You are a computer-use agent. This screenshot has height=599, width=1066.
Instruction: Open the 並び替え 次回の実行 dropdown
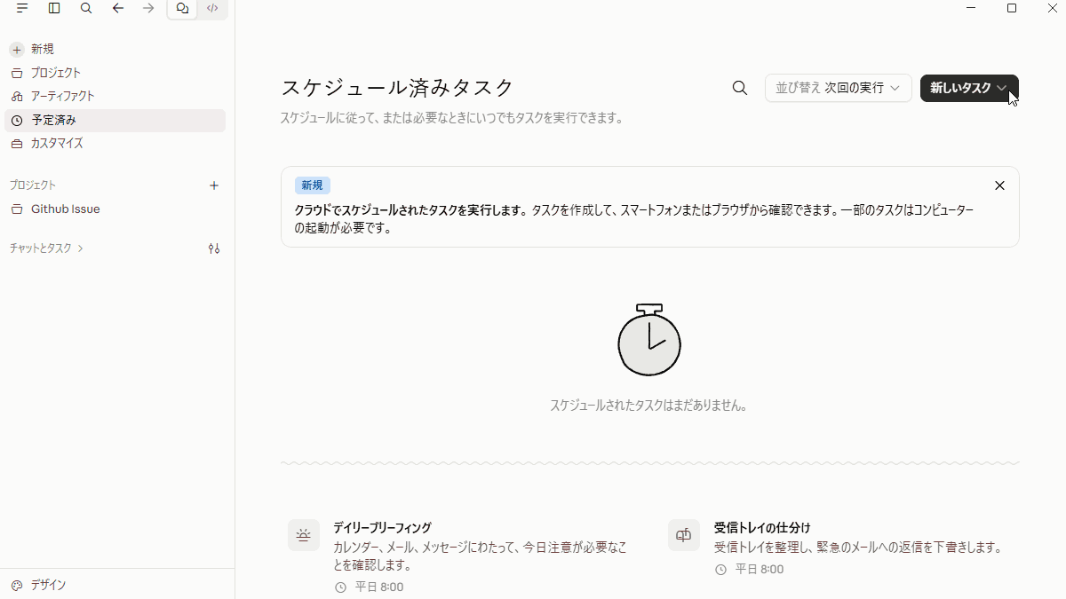[839, 88]
